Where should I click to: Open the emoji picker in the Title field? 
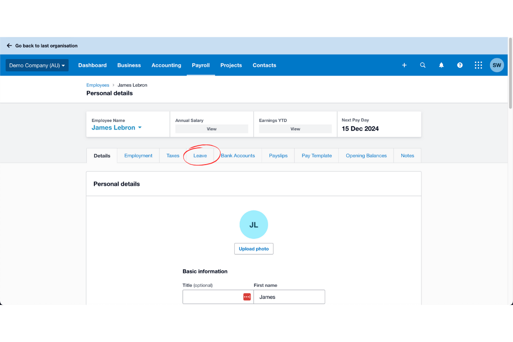click(247, 296)
